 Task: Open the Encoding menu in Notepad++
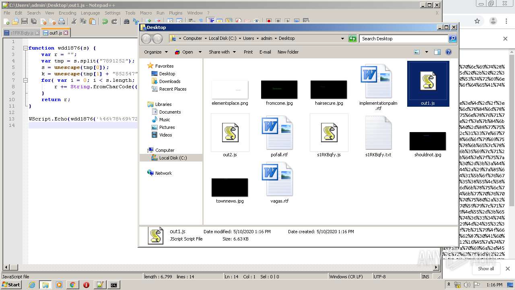pos(67,13)
